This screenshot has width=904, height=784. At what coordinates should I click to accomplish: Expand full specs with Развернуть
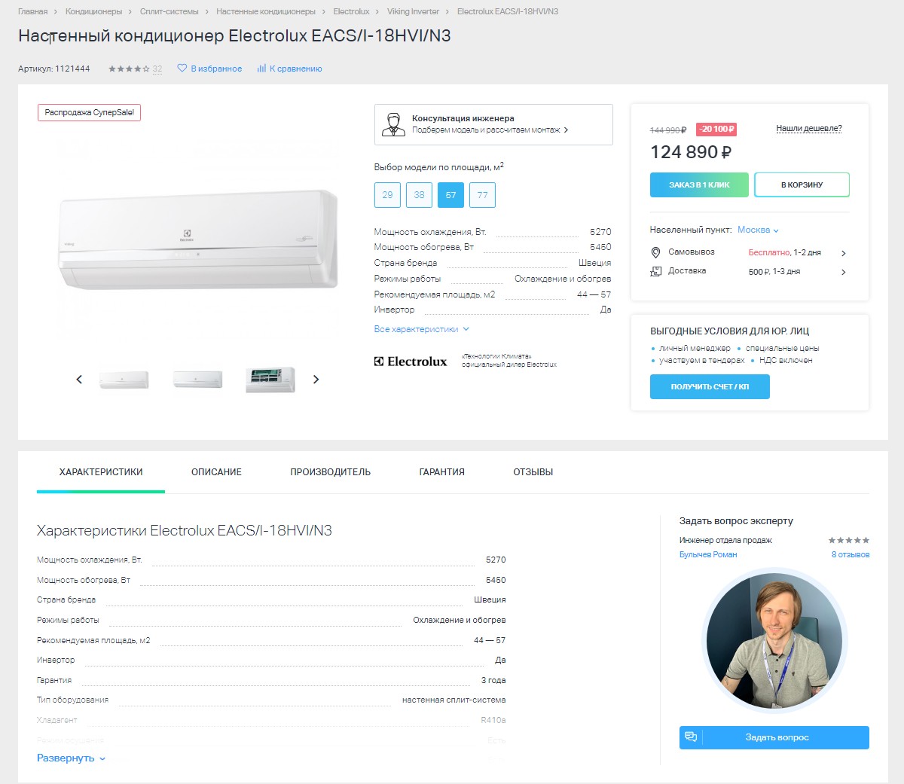(x=72, y=758)
